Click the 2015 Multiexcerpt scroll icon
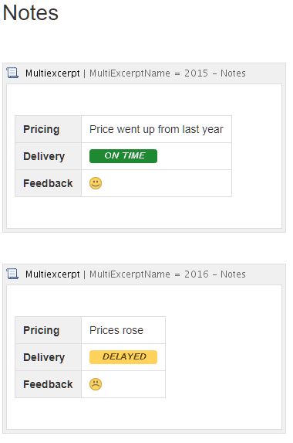Screen dimensions: 293x443 click(12, 73)
